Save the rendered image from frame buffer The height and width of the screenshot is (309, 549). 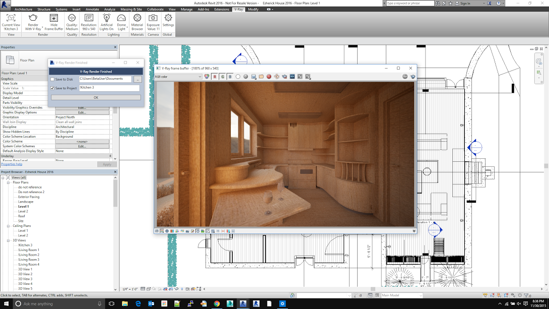[253, 77]
